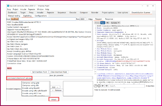Click the encode list scrollbar
The height and width of the screenshot is (106, 162).
pos(50,88)
